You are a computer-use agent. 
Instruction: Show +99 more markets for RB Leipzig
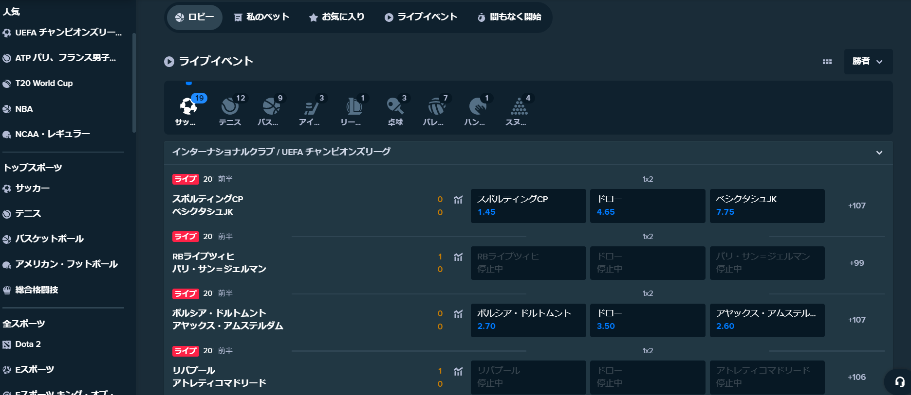point(857,263)
